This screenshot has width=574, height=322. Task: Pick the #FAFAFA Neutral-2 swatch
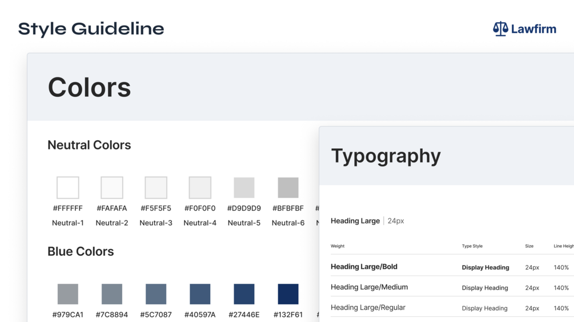(x=112, y=188)
